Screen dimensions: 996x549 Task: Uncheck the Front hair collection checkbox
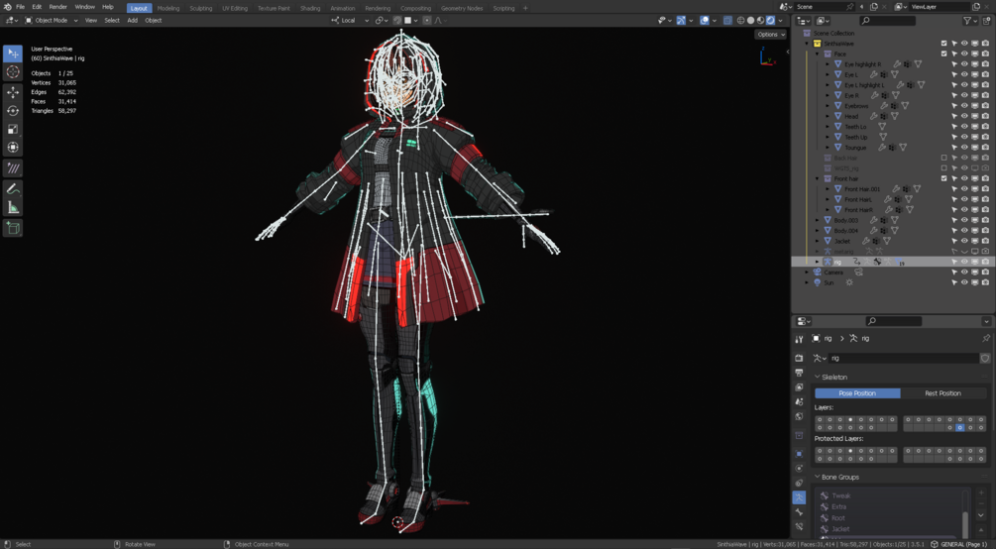(x=943, y=178)
